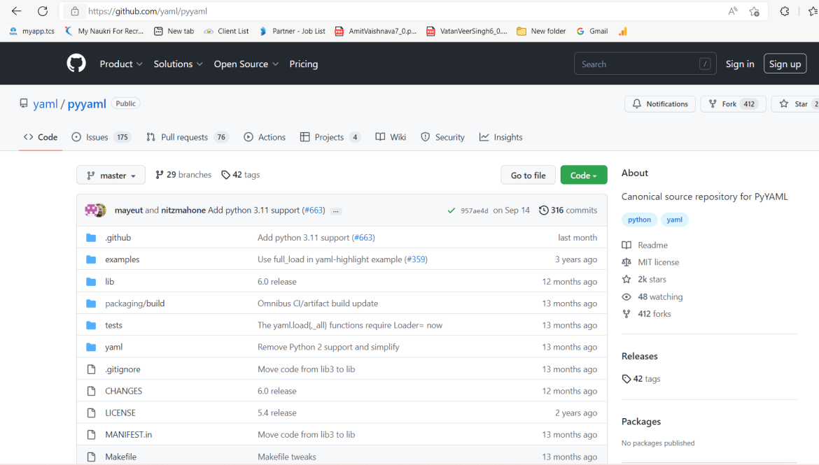Open the last orange chart bookmark icon

coord(622,31)
